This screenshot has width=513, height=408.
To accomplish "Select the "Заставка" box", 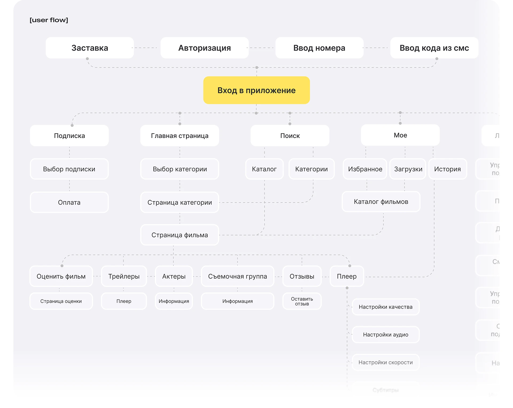I will click(x=90, y=48).
